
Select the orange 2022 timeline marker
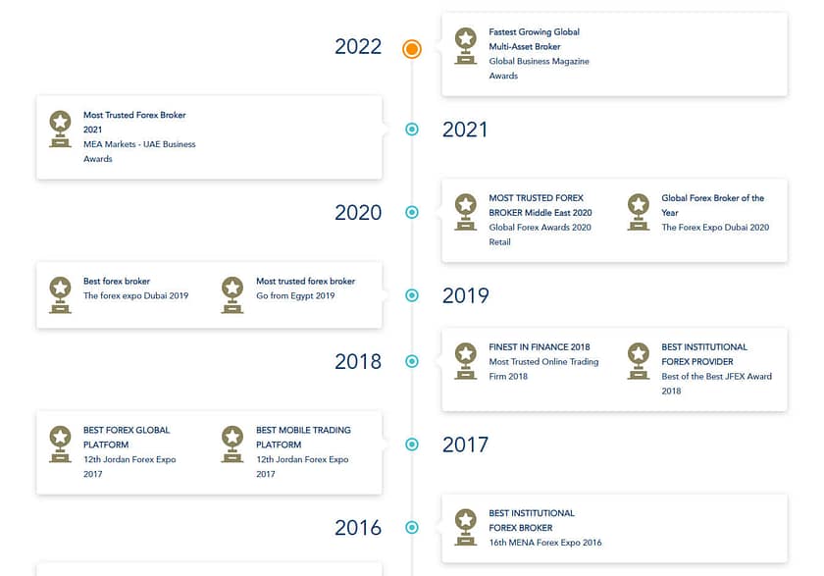[412, 48]
